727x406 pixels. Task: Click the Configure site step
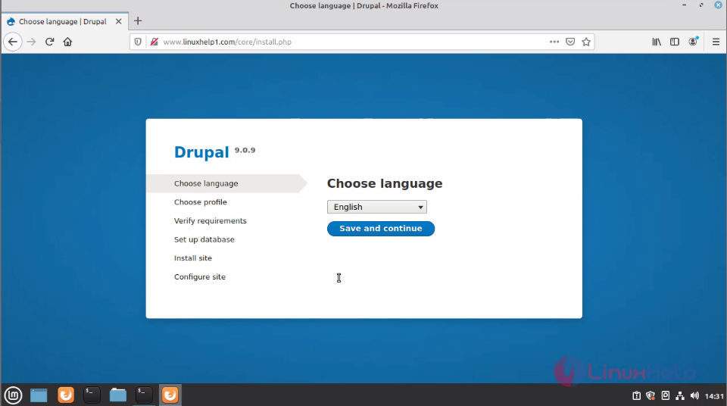tap(200, 276)
